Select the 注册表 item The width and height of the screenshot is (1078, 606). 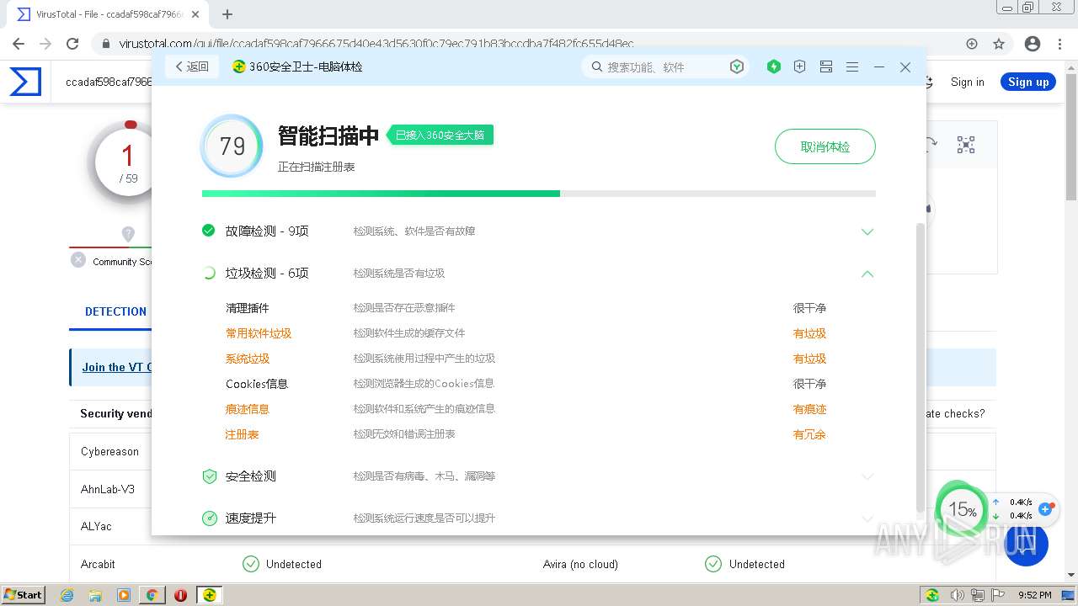coord(242,434)
